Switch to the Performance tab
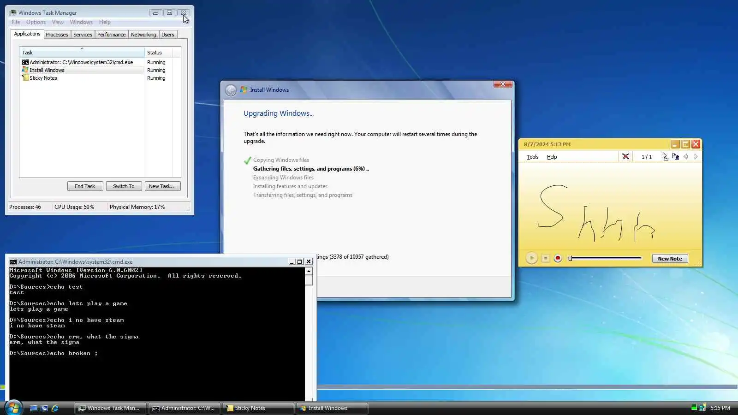This screenshot has height=415, width=738. 111,35
